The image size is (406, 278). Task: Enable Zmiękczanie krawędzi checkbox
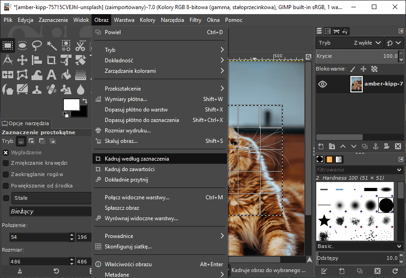[x=6, y=163]
